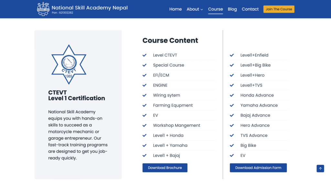Screen dimensions: 331x186
Task: Click the CTEVT 1989 star emblem
Action: coord(69,64)
